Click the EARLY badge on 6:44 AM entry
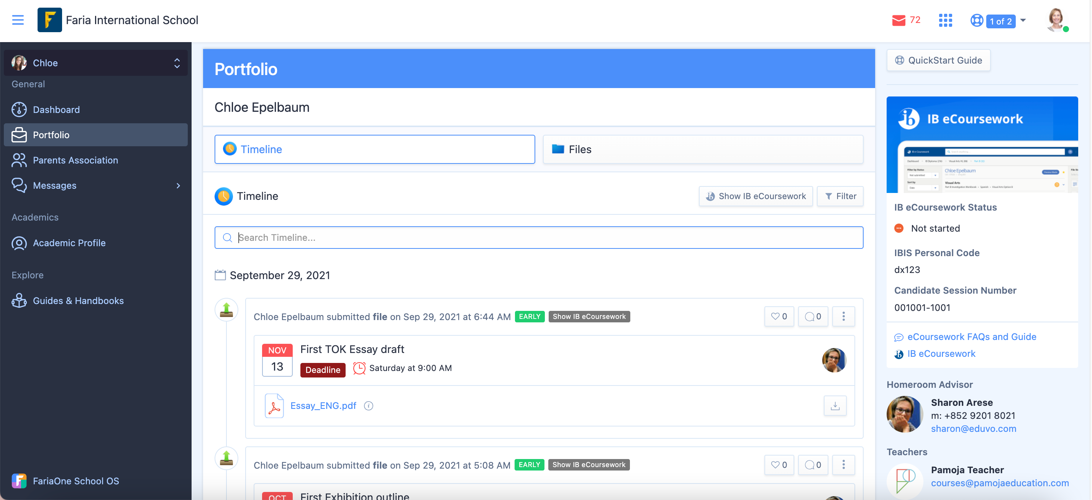This screenshot has width=1092, height=500. [x=530, y=317]
